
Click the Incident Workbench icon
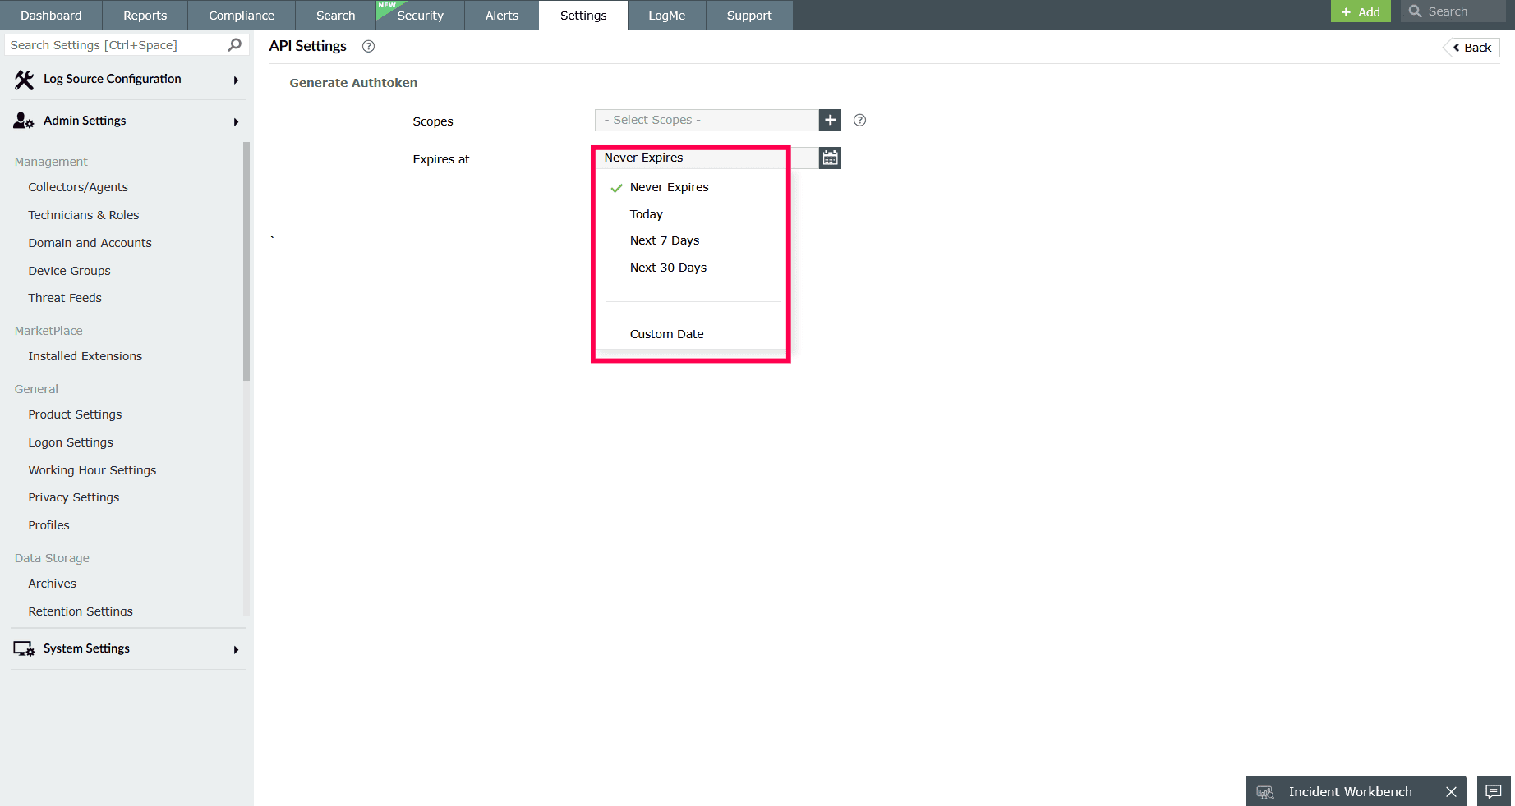pos(1264,791)
